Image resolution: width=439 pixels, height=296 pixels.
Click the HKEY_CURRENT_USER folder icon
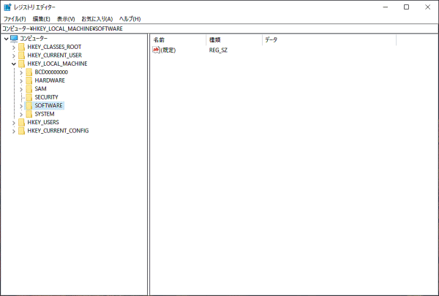coord(21,55)
